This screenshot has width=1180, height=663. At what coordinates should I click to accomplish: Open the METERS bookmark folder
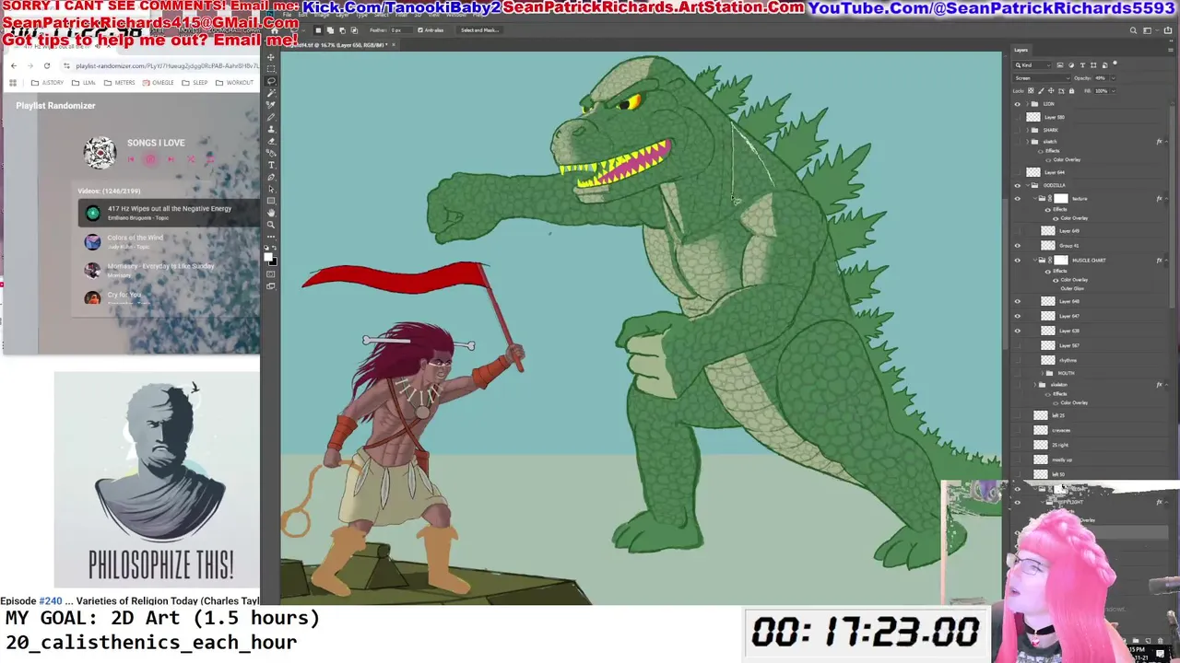(119, 82)
